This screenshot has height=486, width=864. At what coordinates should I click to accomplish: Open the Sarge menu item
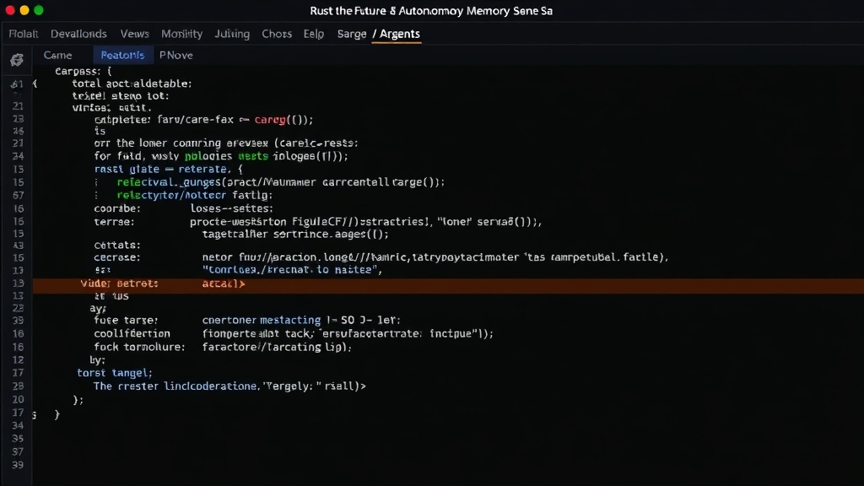point(352,34)
